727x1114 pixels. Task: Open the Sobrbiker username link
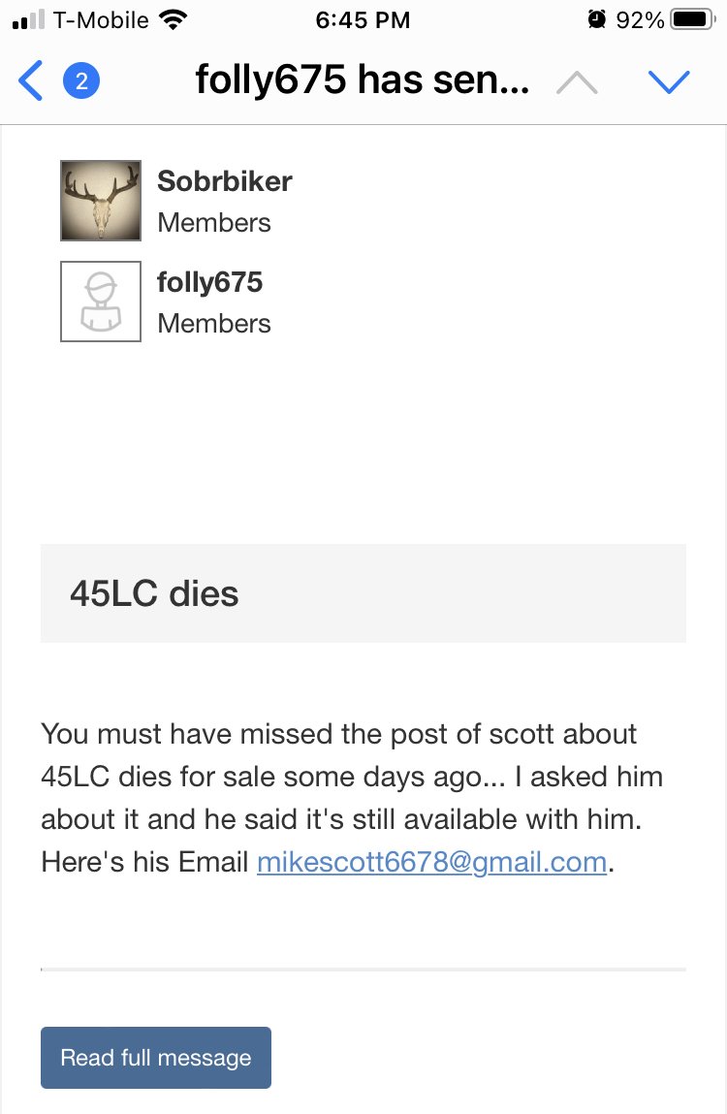pos(224,180)
